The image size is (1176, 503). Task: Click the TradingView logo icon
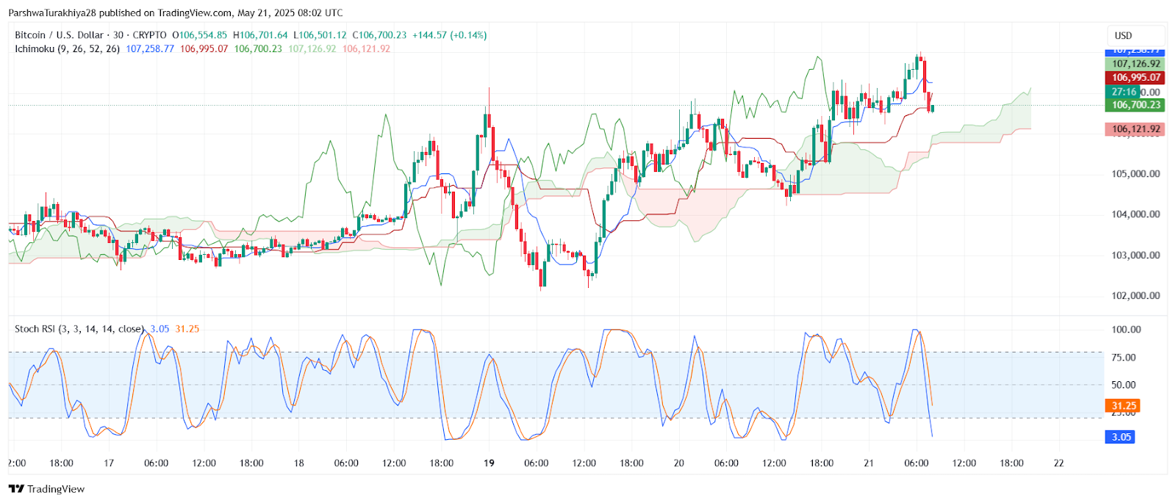point(16,489)
